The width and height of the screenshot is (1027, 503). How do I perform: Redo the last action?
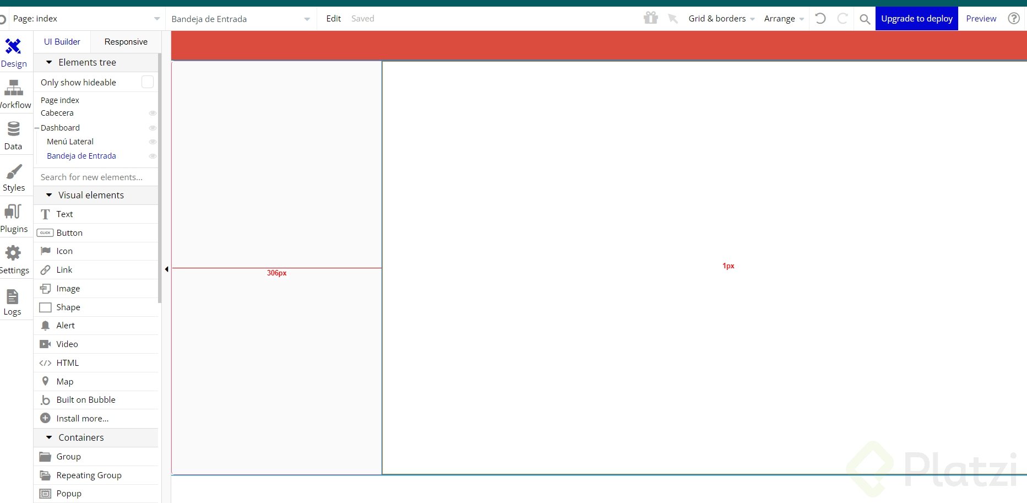[x=842, y=18]
